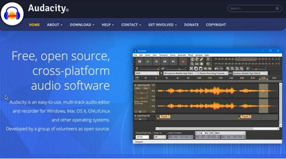Toggle the Solo button on the audio track
286x159 pixels.
coord(146,88)
